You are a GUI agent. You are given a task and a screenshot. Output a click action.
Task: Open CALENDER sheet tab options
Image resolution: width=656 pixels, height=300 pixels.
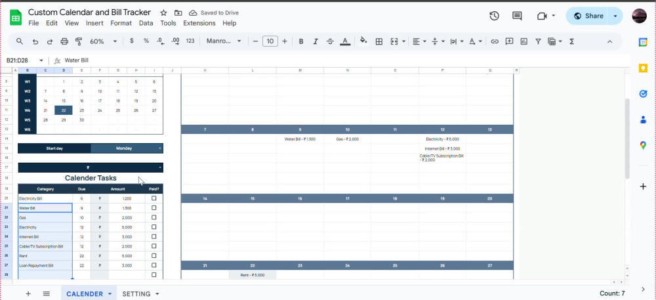click(110, 293)
